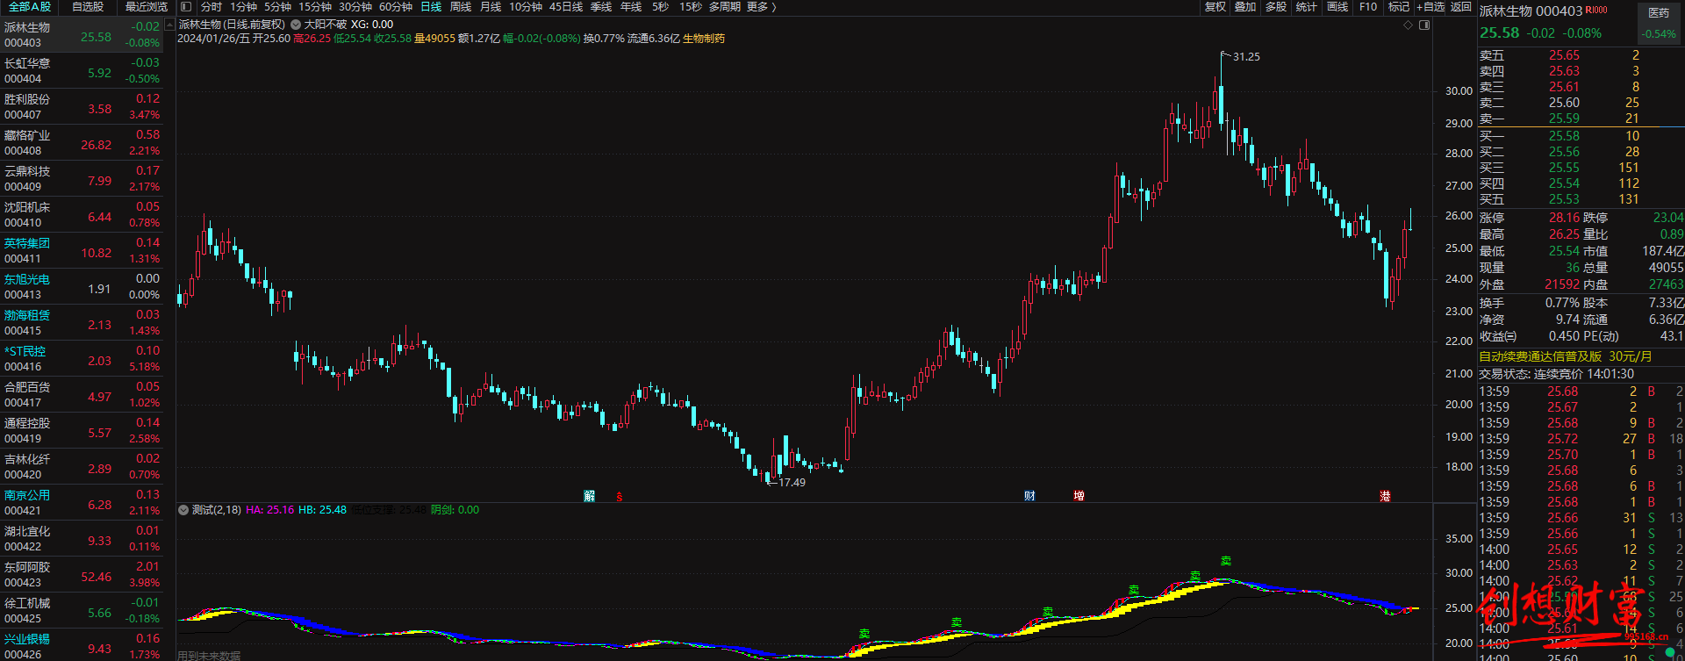Select 徐工机械 000425 in stock list
This screenshot has height=661, width=1685.
[x=82, y=610]
